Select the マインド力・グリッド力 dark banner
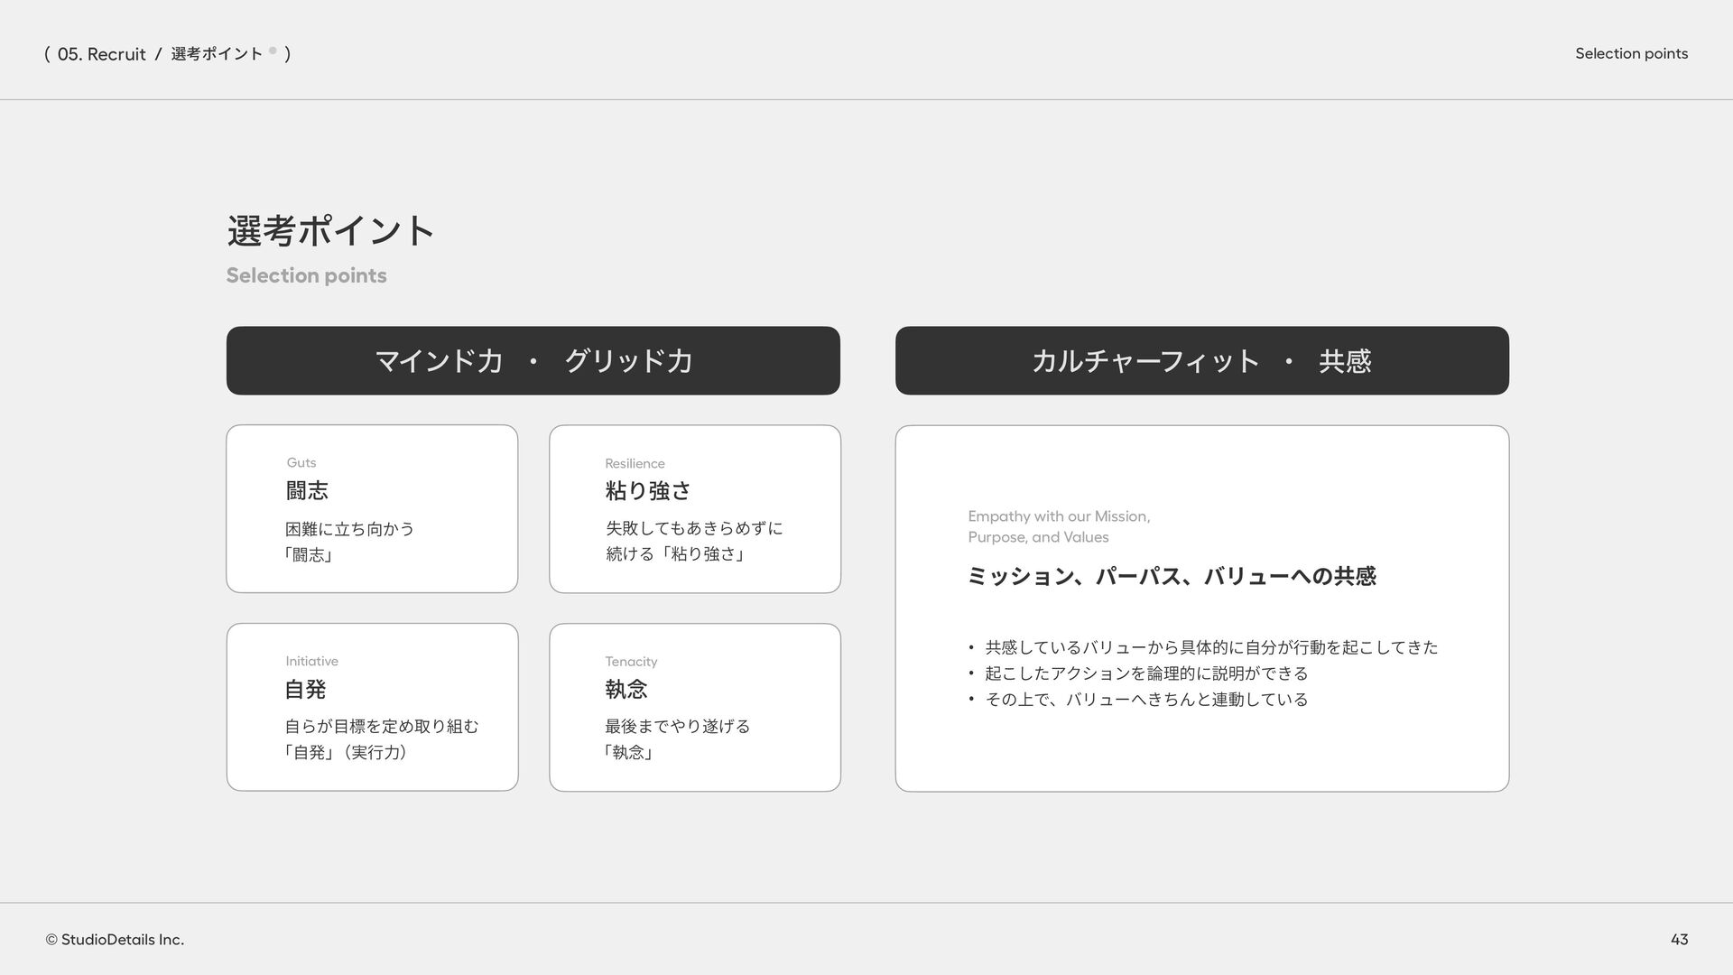The height and width of the screenshot is (975, 1733). 533,360
